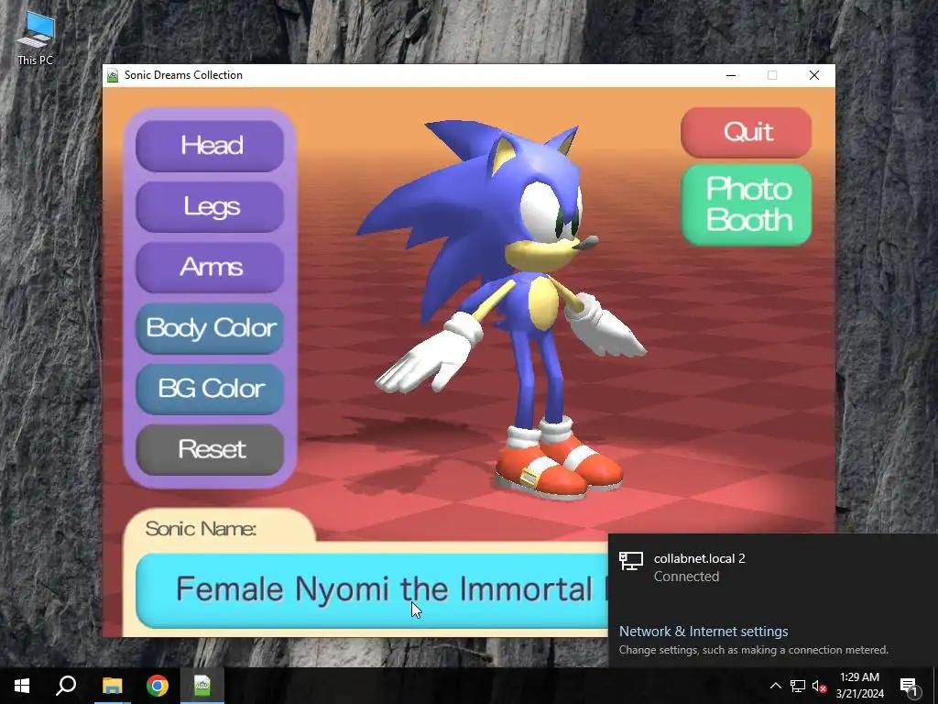Launch File Explorer from taskbar

[x=112, y=686]
